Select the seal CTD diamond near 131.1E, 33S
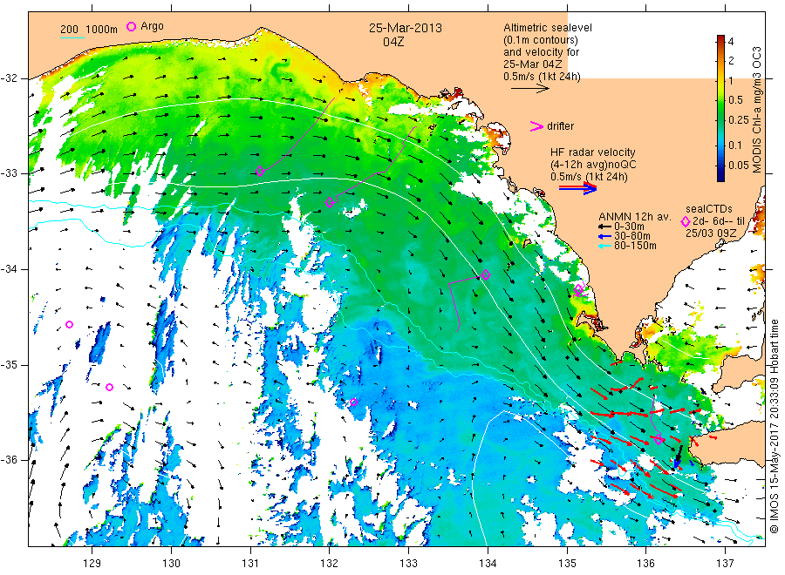The width and height of the screenshot is (785, 575). (260, 171)
